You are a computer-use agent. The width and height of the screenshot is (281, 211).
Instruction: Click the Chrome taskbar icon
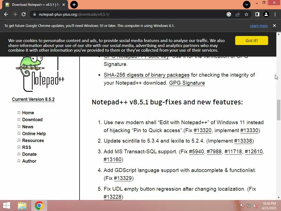[39, 206]
